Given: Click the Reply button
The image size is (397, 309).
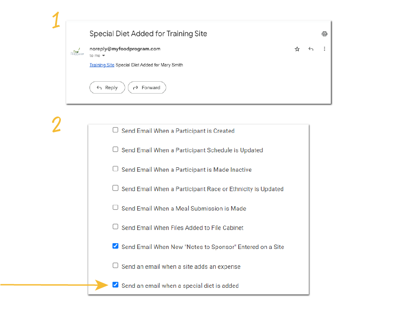Looking at the screenshot, I should point(107,87).
